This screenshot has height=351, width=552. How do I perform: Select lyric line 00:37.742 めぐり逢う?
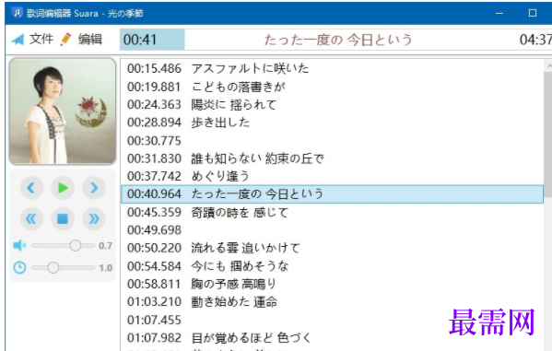(332, 176)
